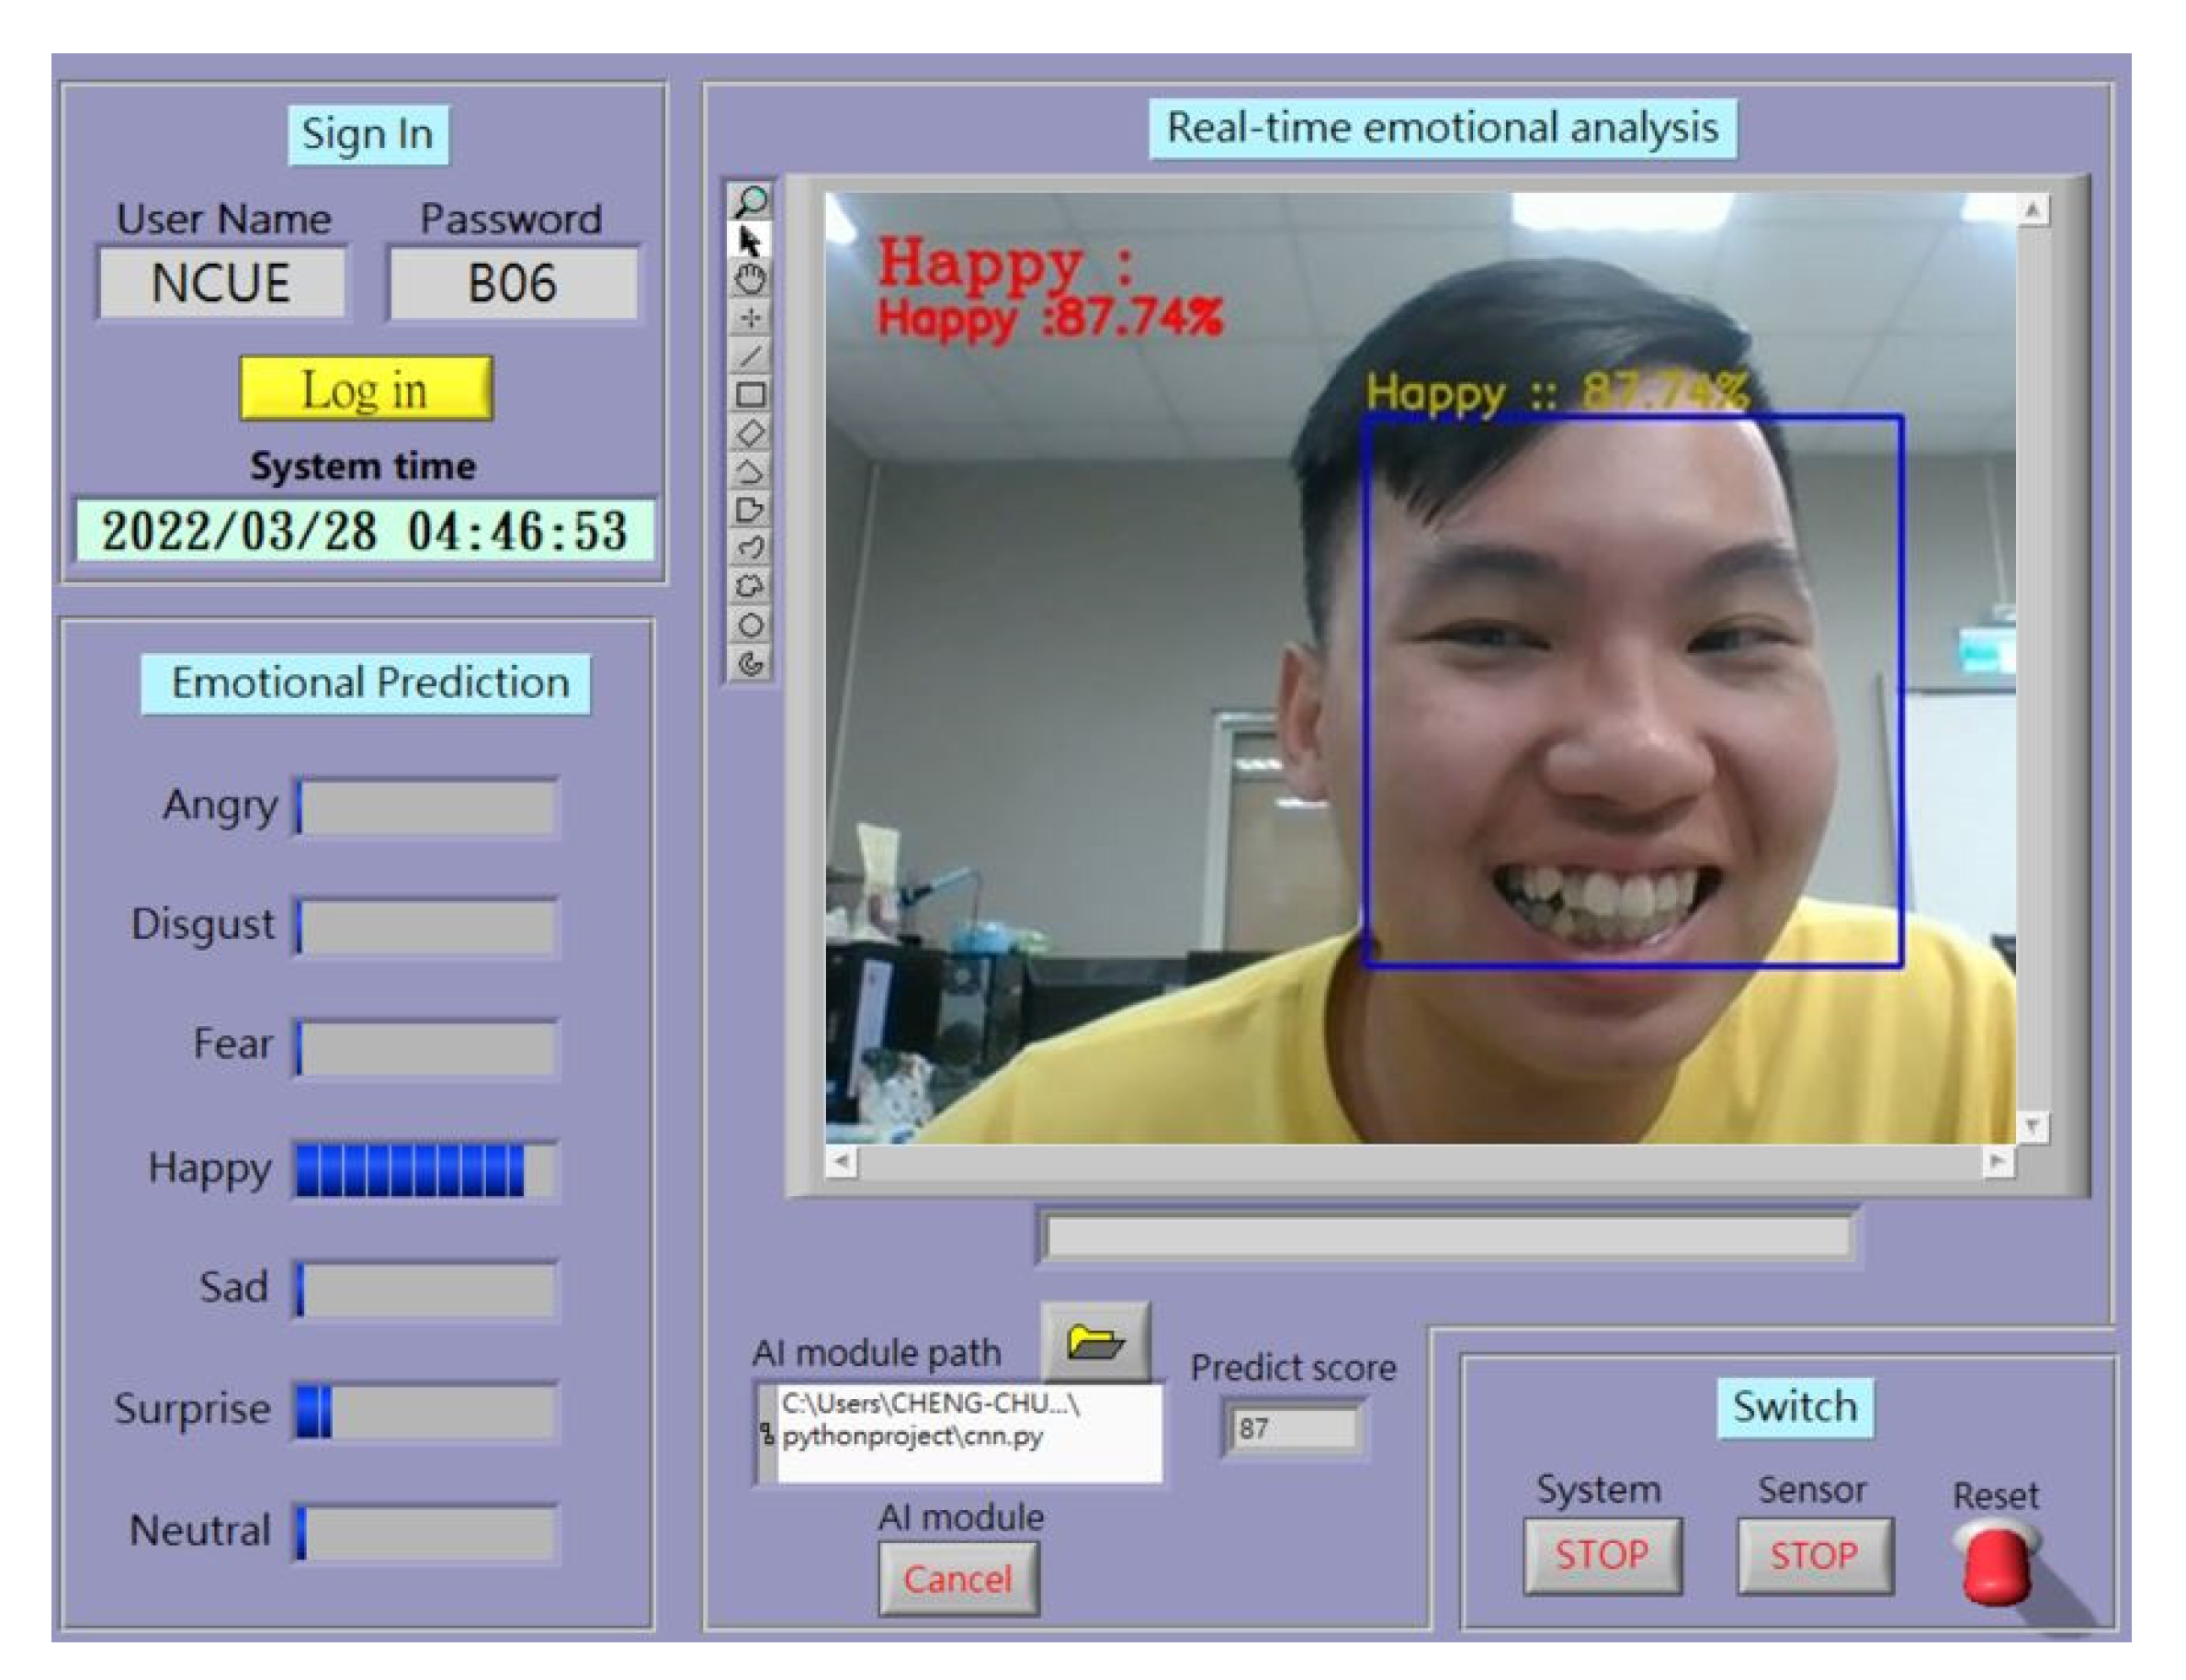2186x1680 pixels.
Task: Click the AI module Cancel button
Action: 957,1579
